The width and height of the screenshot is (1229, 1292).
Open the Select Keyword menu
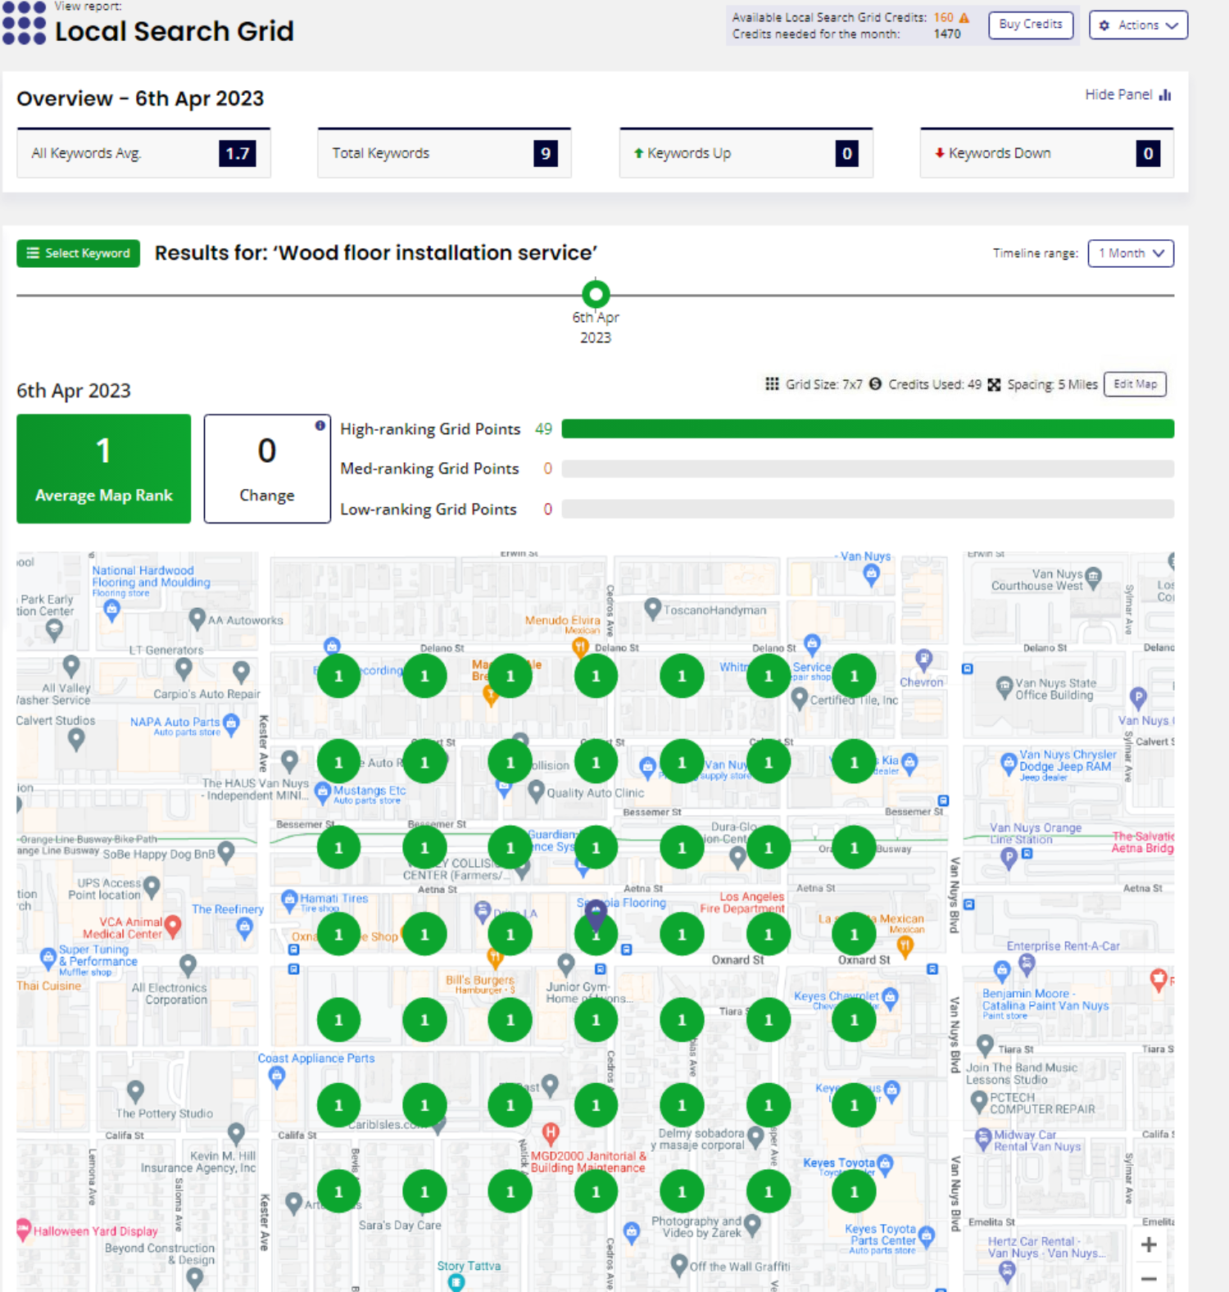point(79,253)
